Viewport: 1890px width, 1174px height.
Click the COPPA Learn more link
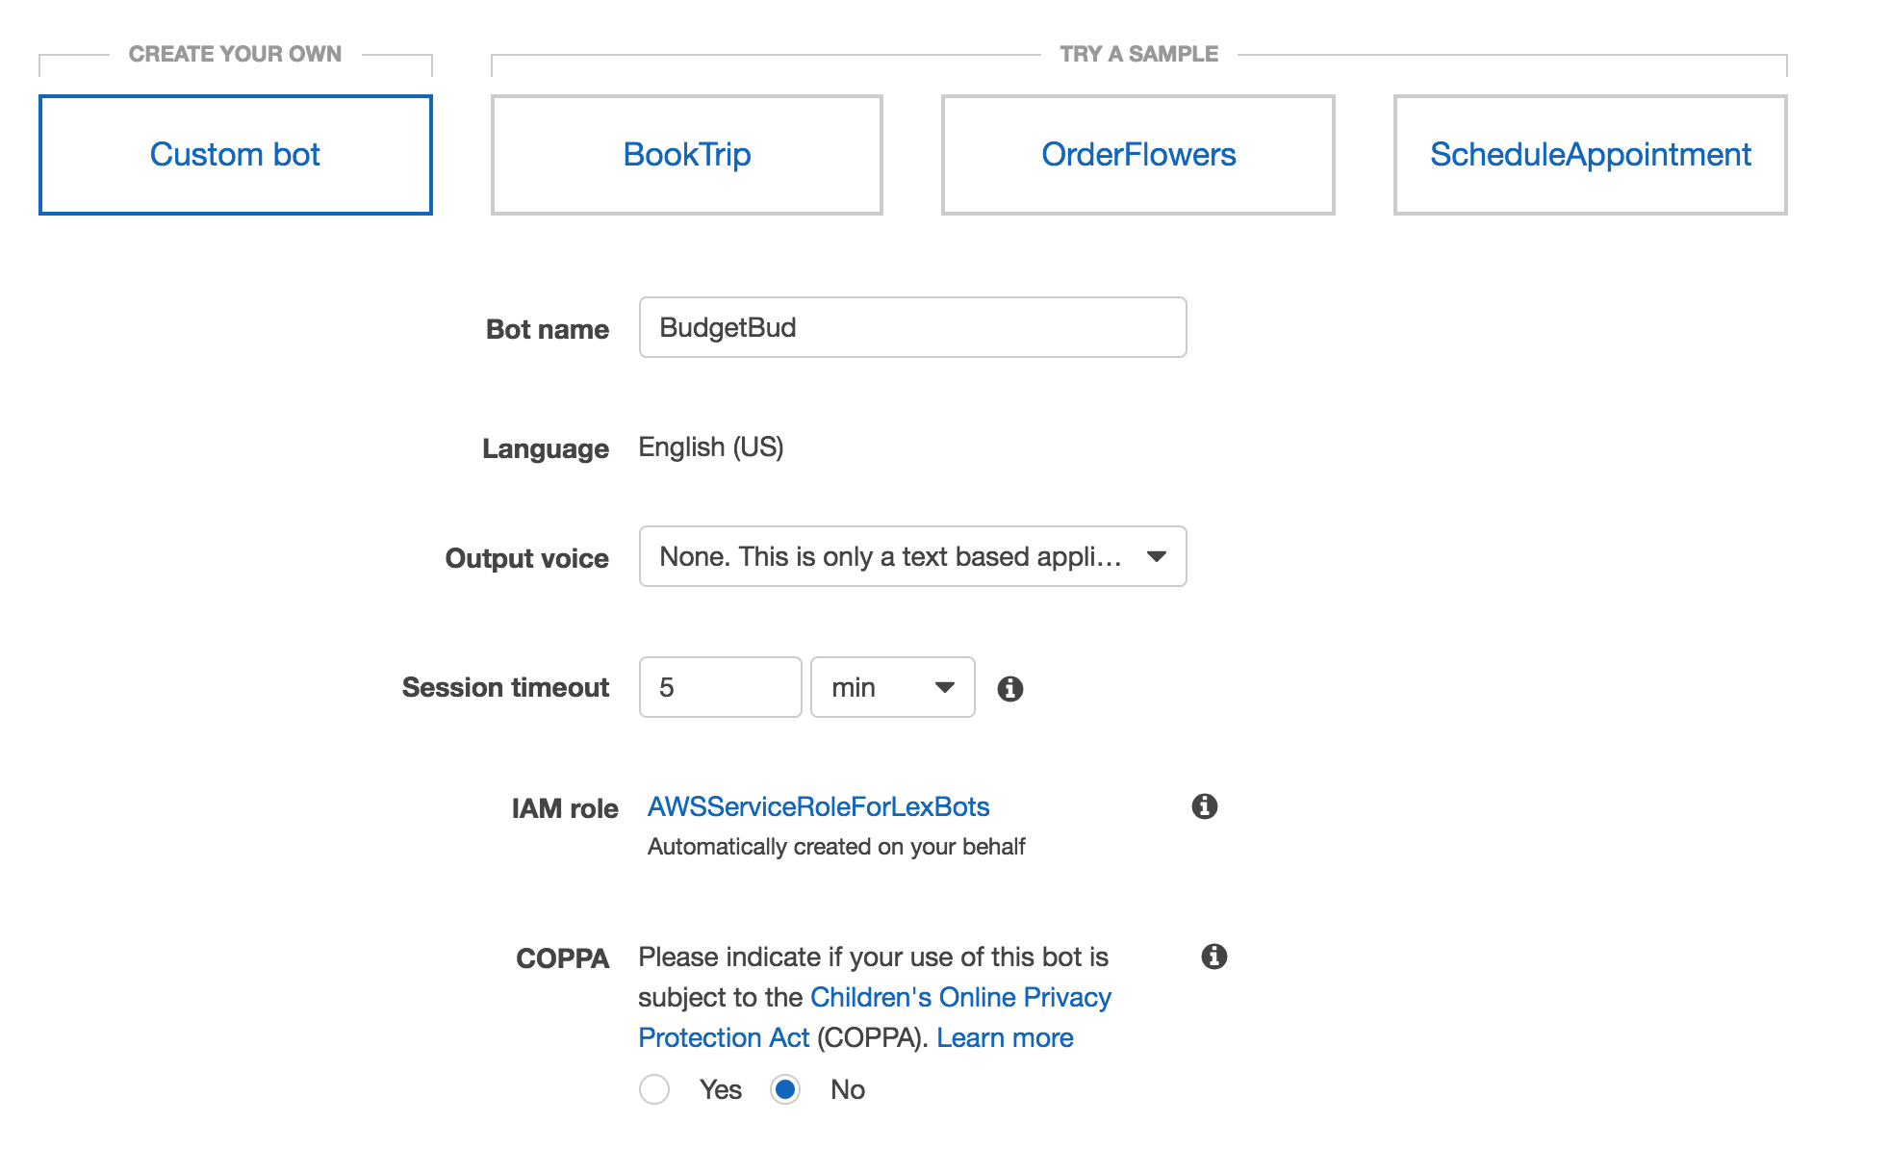point(1005,1037)
